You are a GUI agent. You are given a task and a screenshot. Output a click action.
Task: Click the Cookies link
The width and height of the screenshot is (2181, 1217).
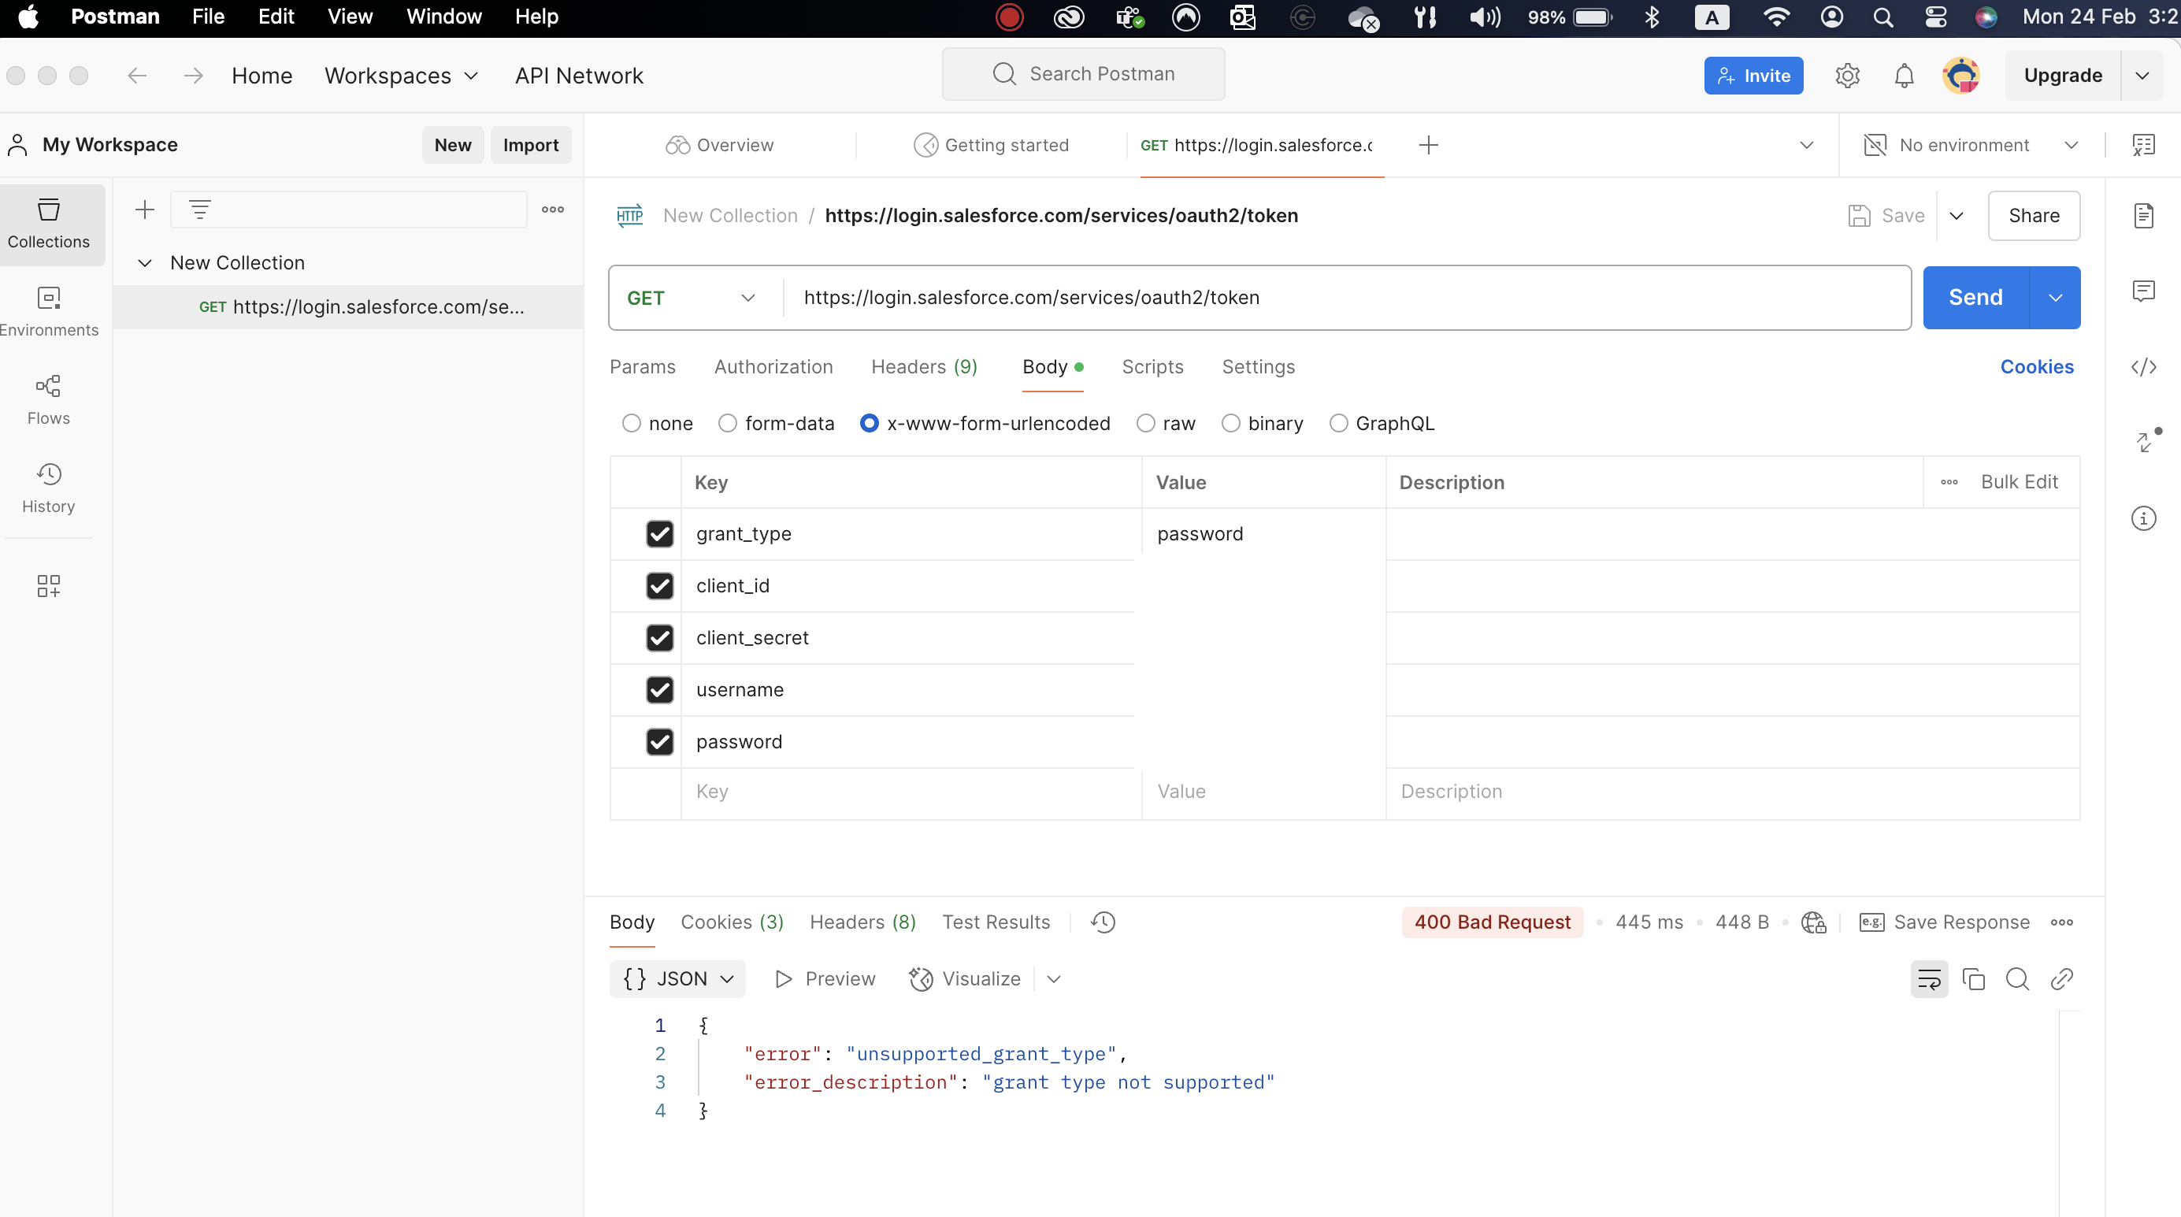click(x=2036, y=367)
